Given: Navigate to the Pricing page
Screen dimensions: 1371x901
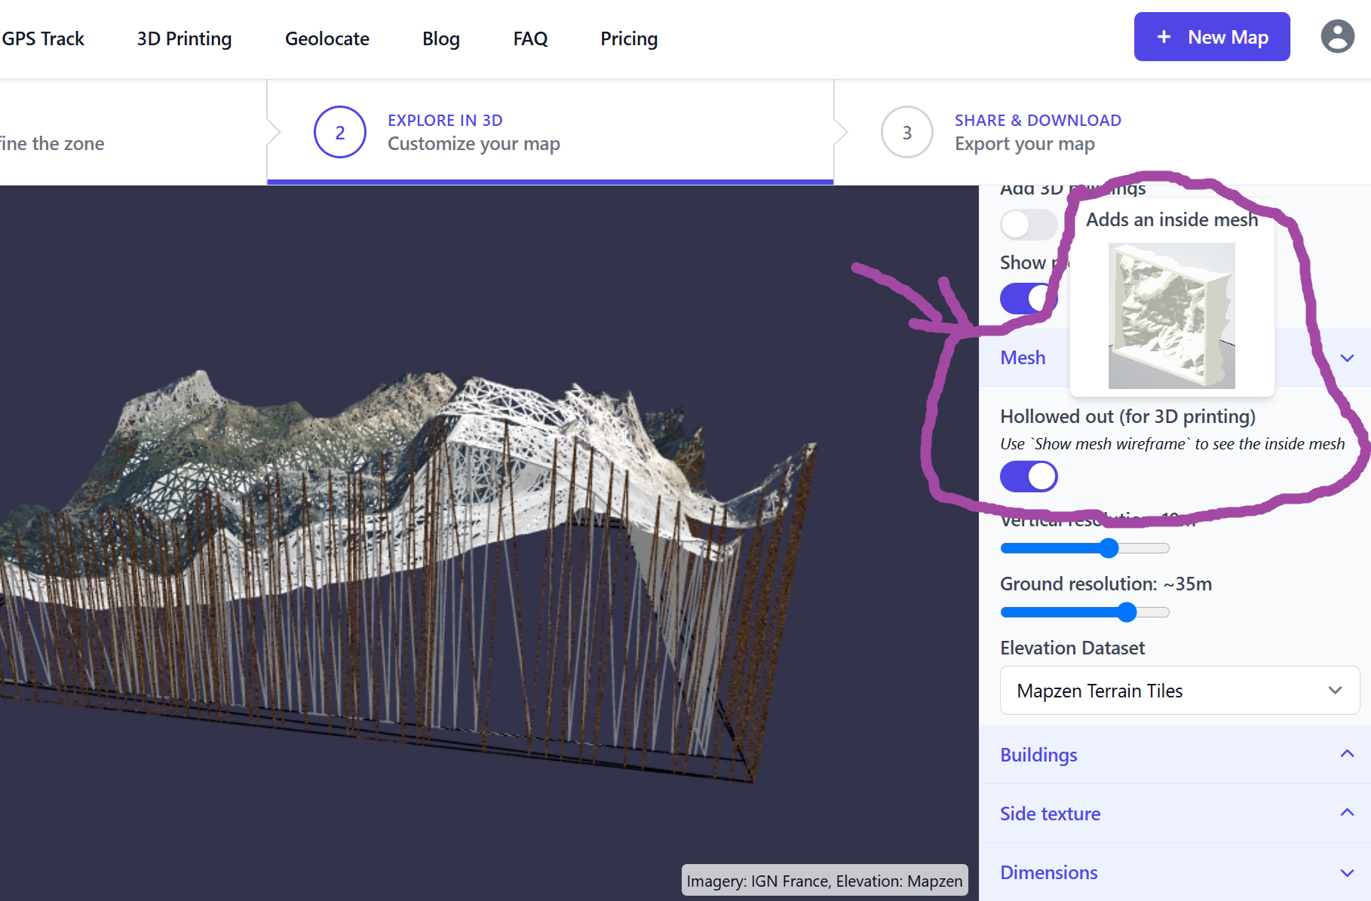Looking at the screenshot, I should click(x=628, y=38).
